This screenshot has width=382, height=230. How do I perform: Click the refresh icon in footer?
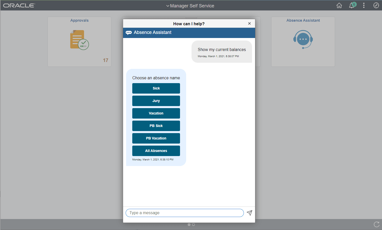click(376, 224)
